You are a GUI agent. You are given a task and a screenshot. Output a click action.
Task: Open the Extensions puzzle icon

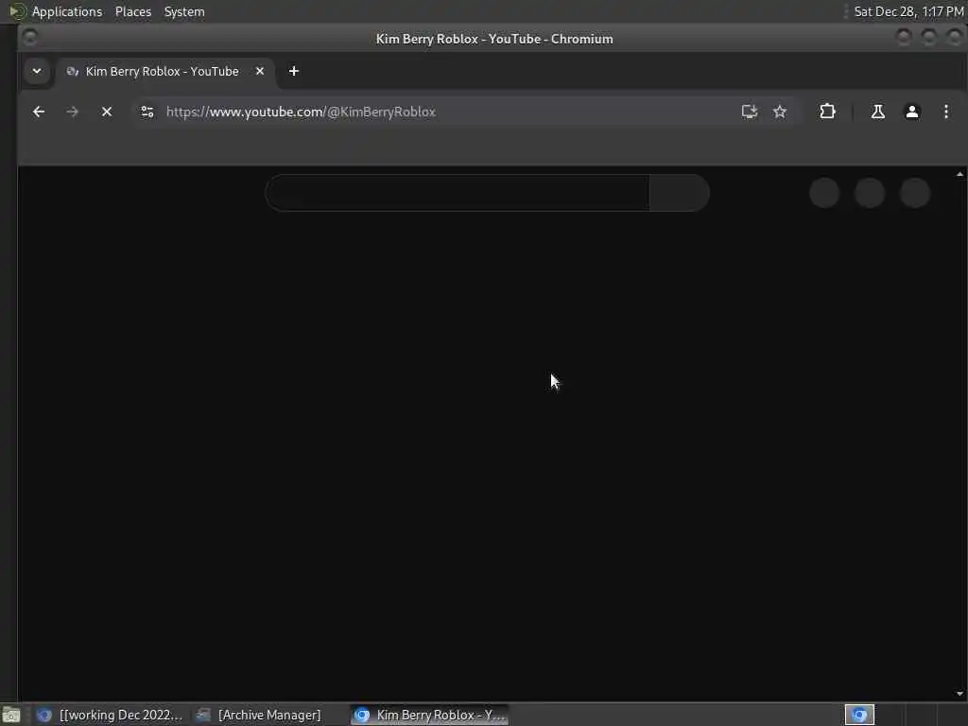click(827, 112)
